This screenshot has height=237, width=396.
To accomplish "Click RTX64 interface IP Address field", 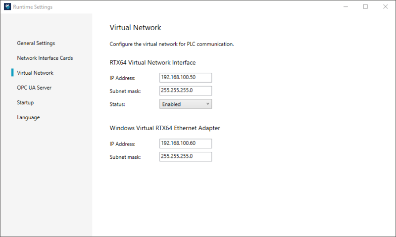I will coord(186,78).
